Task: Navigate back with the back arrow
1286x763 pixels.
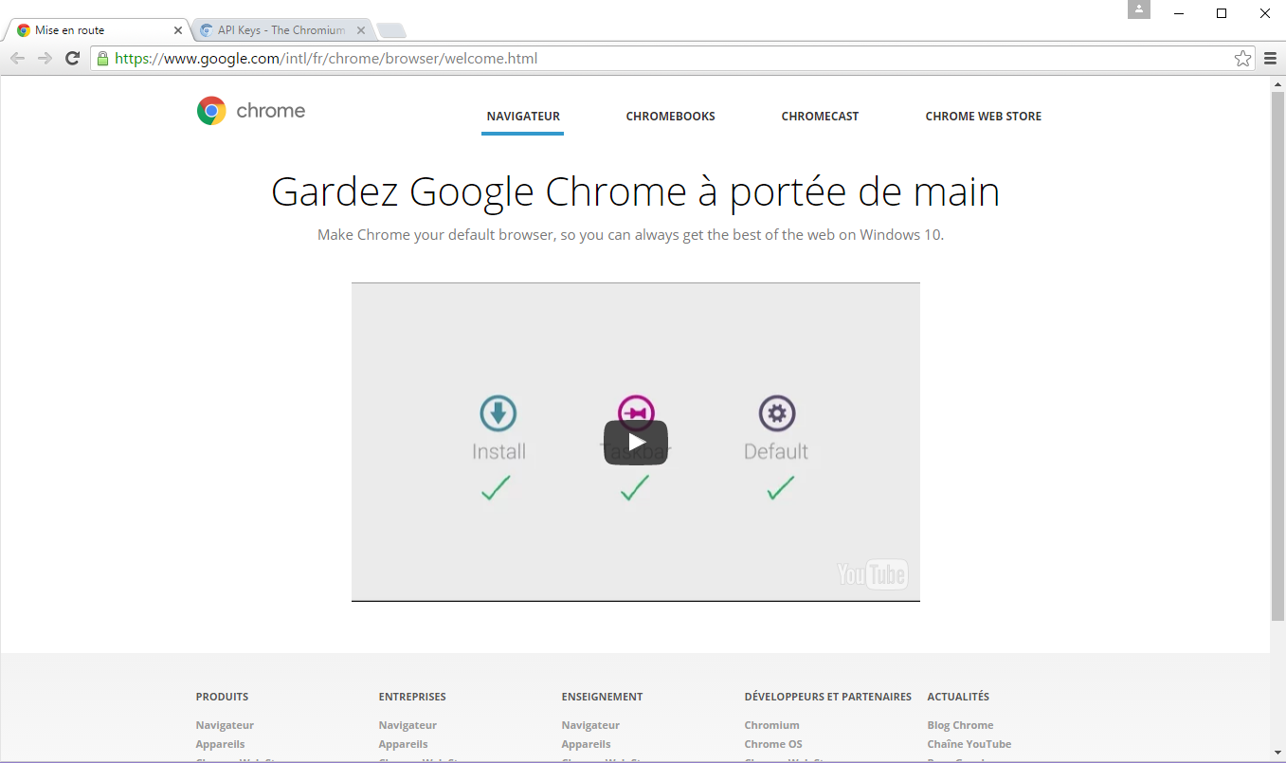Action: (x=17, y=58)
